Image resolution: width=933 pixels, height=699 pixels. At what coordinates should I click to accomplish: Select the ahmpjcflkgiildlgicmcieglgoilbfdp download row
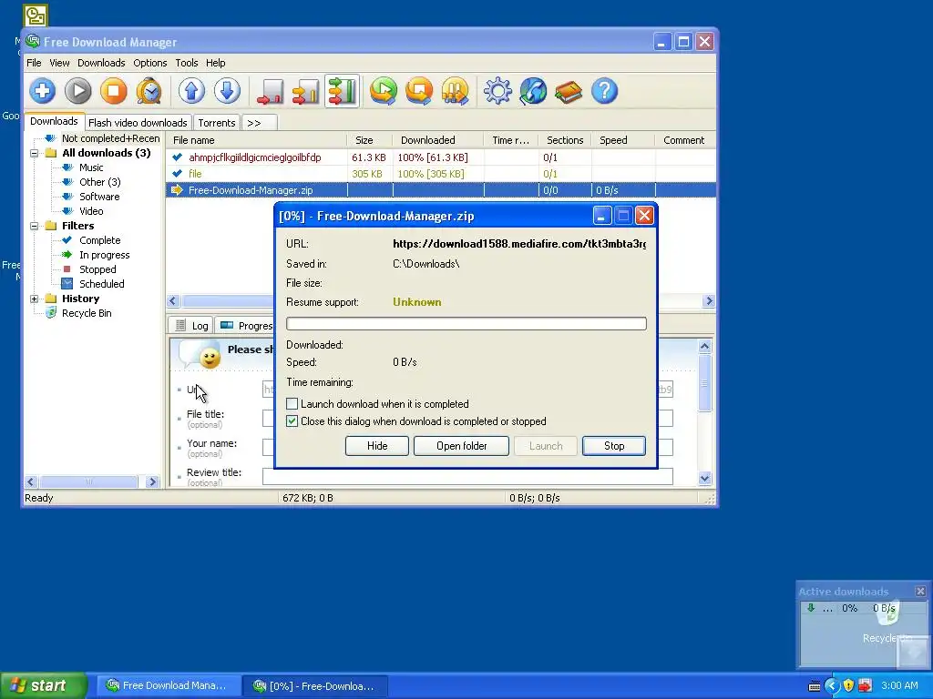[440, 157]
